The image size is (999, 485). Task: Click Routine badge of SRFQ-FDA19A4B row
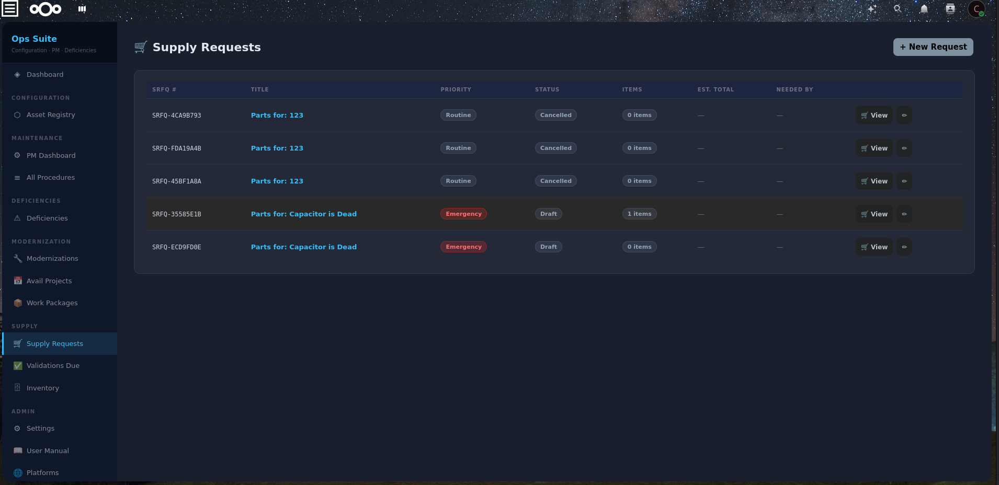pyautogui.click(x=458, y=148)
